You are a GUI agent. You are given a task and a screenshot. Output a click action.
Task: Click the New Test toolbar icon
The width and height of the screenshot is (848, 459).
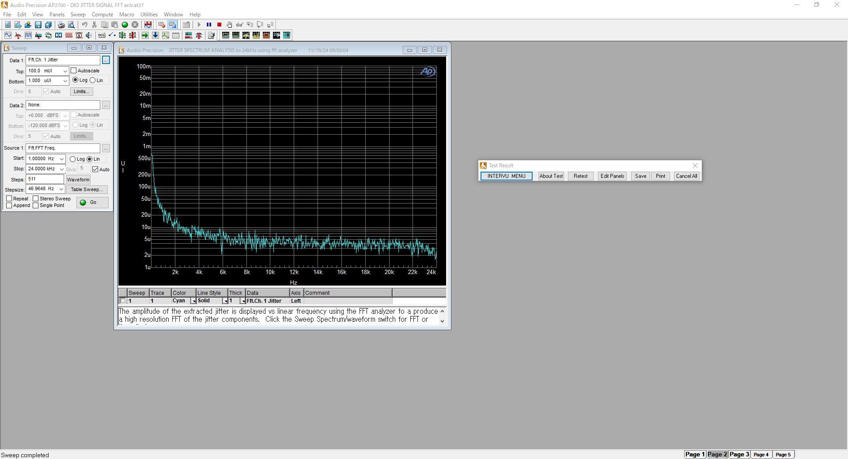[x=8, y=25]
